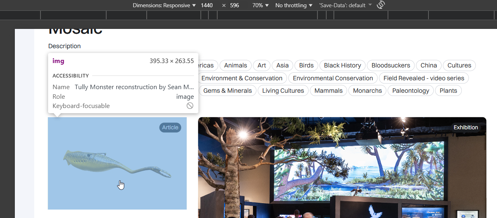The image size is (497, 218).
Task: Select the Environment & Conservation tag
Action: (242, 78)
